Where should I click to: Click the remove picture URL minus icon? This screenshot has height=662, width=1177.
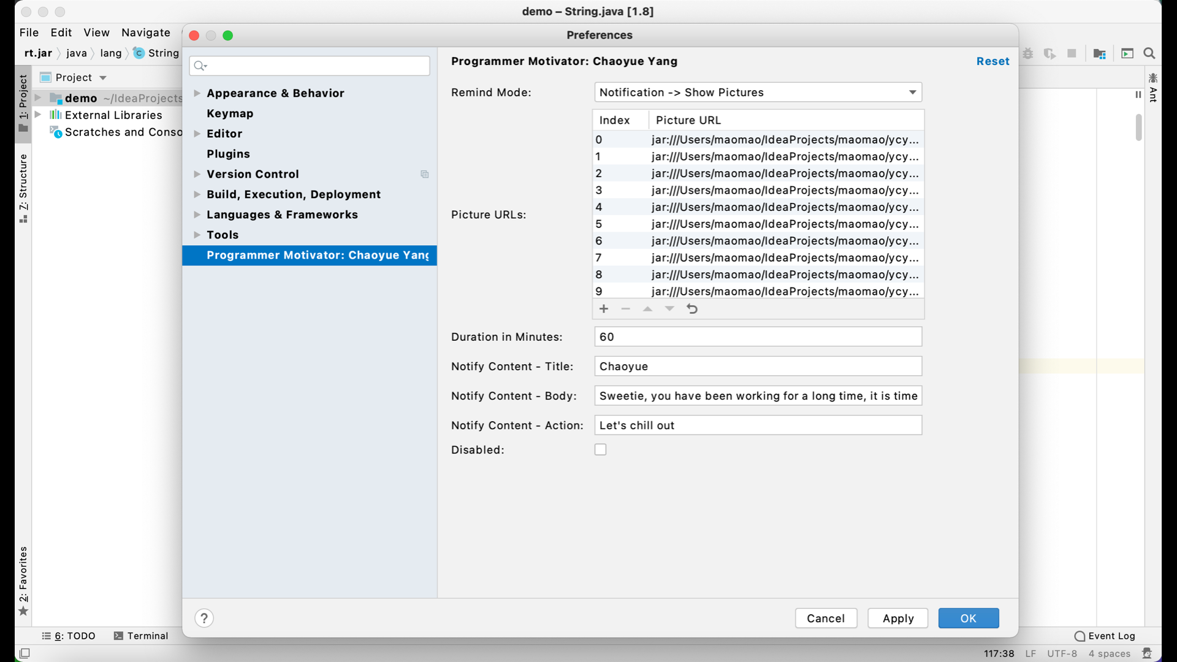coord(625,309)
